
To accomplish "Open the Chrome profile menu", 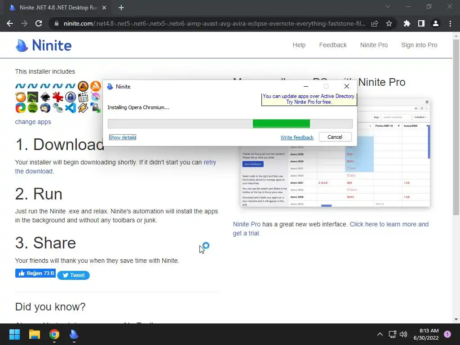I will [436, 23].
